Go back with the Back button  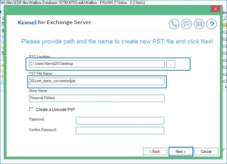[x=155, y=152]
